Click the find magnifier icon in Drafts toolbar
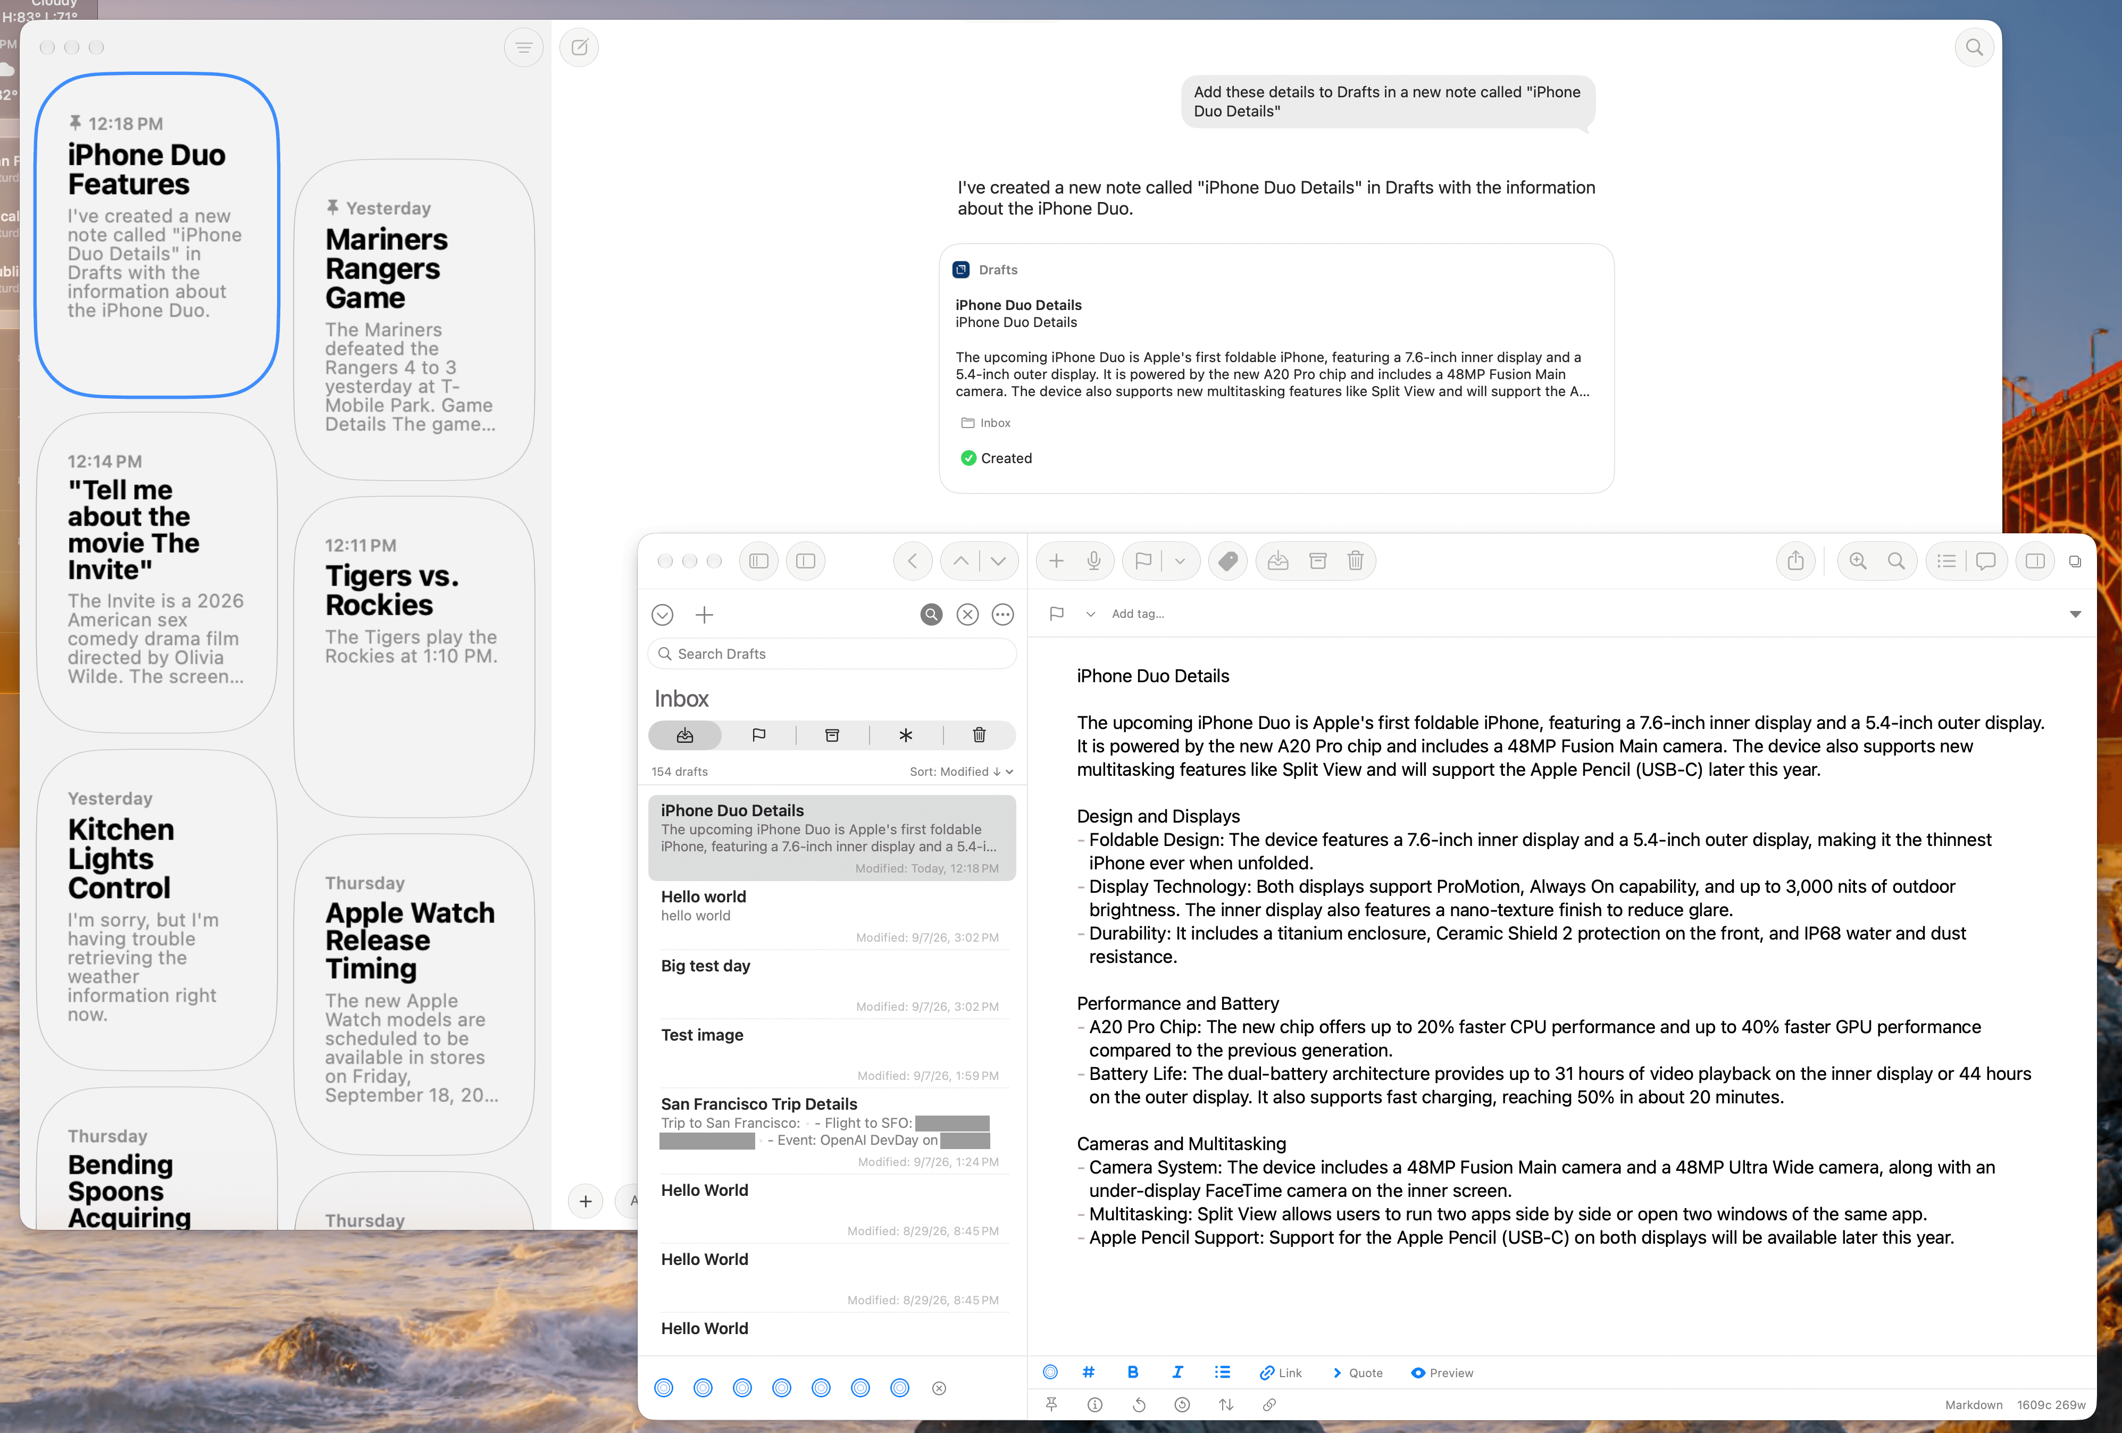Viewport: 2122px width, 1433px height. click(x=1897, y=562)
